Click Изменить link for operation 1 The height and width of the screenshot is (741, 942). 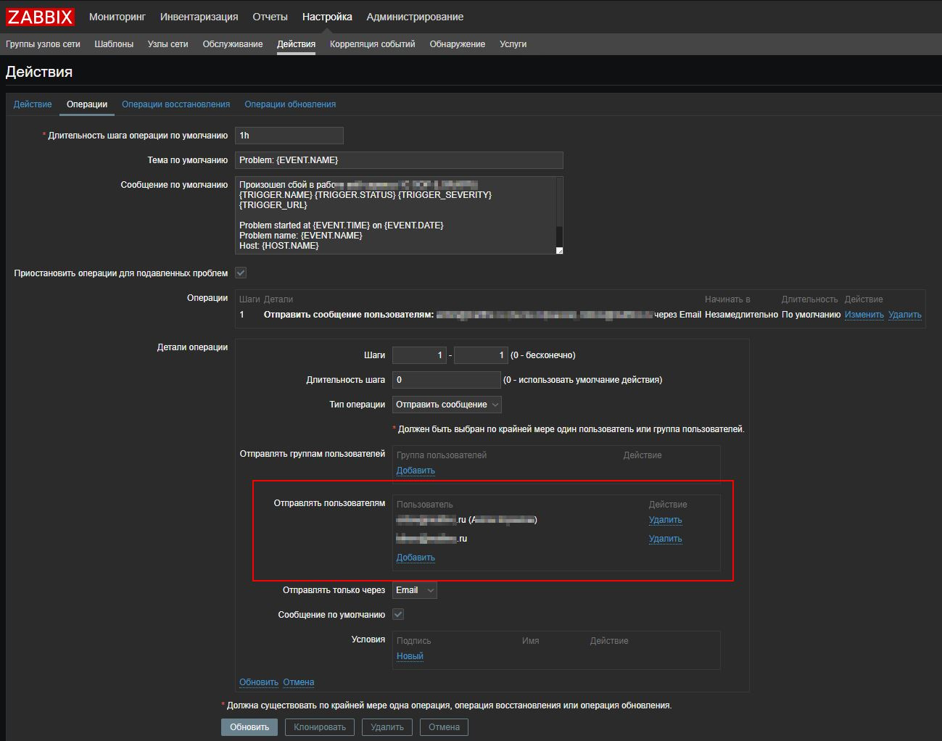[864, 315]
